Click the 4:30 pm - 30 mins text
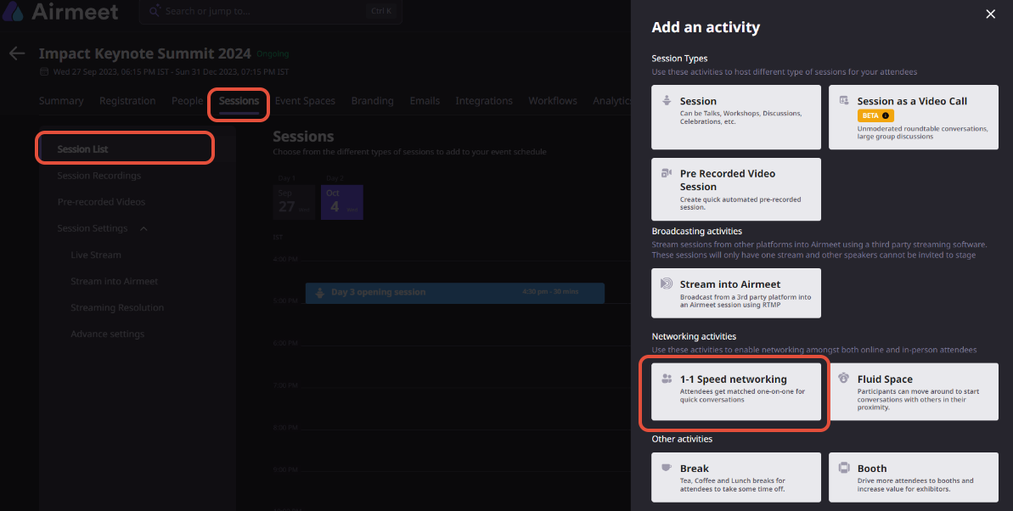Viewport: 1013px width, 511px height. 550,292
